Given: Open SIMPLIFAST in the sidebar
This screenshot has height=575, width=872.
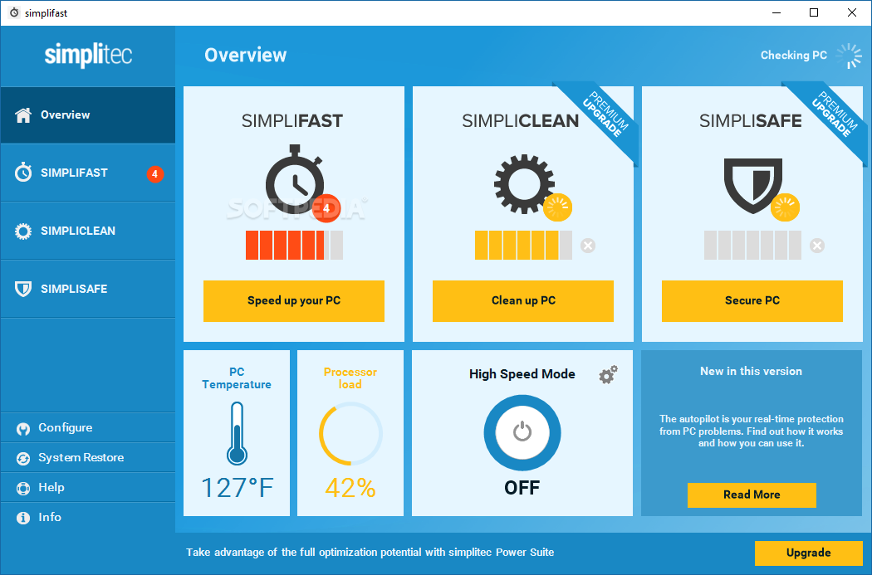Looking at the screenshot, I should tap(88, 173).
